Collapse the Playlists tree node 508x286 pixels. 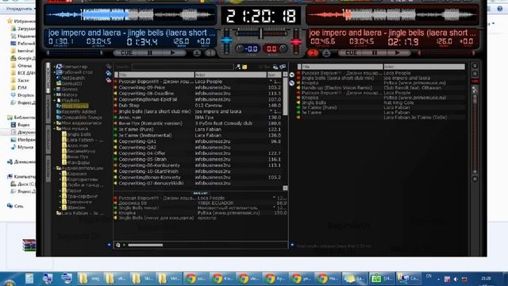pyautogui.click(x=55, y=101)
